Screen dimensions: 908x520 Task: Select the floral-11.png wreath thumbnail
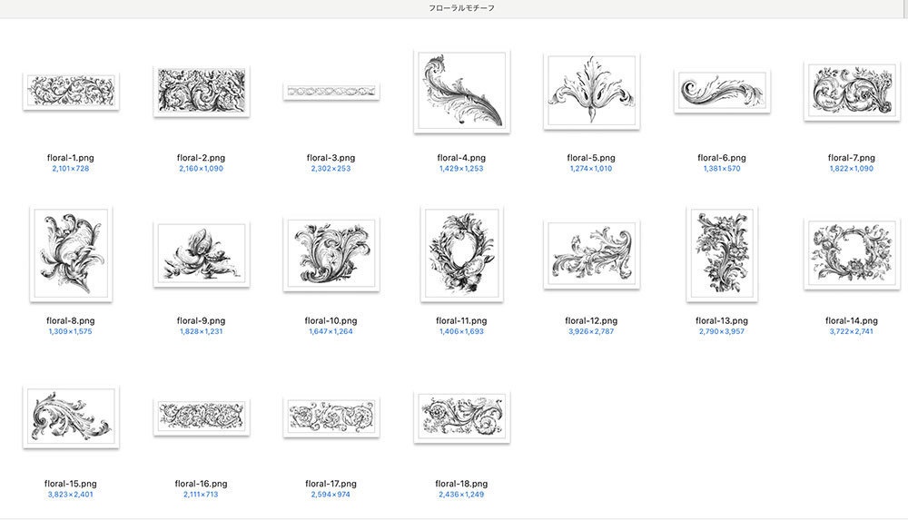click(461, 253)
